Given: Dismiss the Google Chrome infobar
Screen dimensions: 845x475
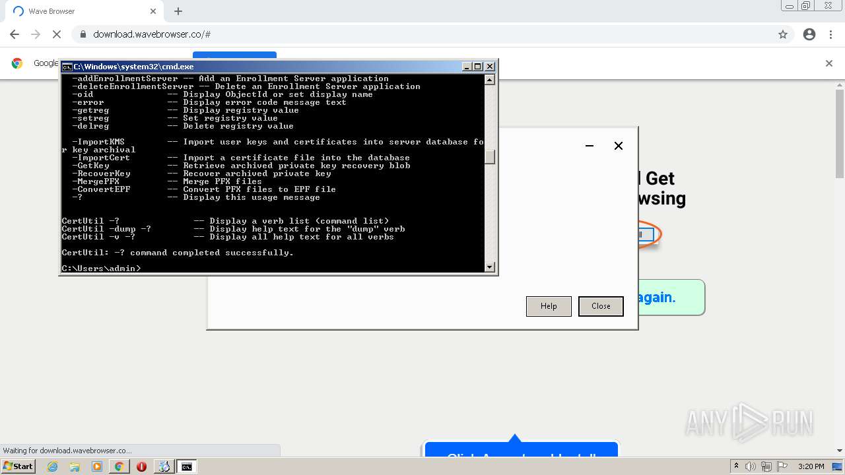Looking at the screenshot, I should pos(829,63).
